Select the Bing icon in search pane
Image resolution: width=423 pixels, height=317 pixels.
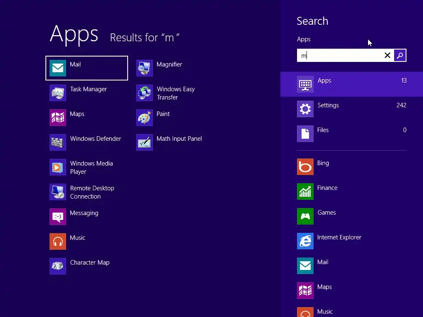pos(305,167)
